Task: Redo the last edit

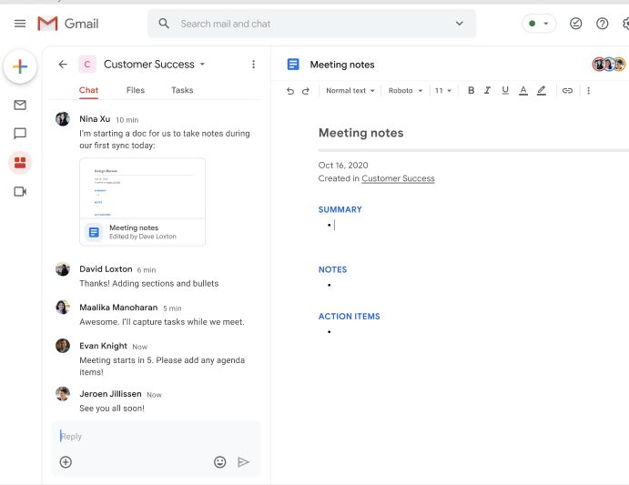Action: [306, 91]
